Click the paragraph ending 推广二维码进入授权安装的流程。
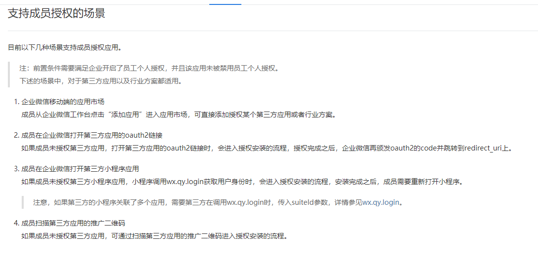Screen dimensions: 538x266 (x=154, y=236)
